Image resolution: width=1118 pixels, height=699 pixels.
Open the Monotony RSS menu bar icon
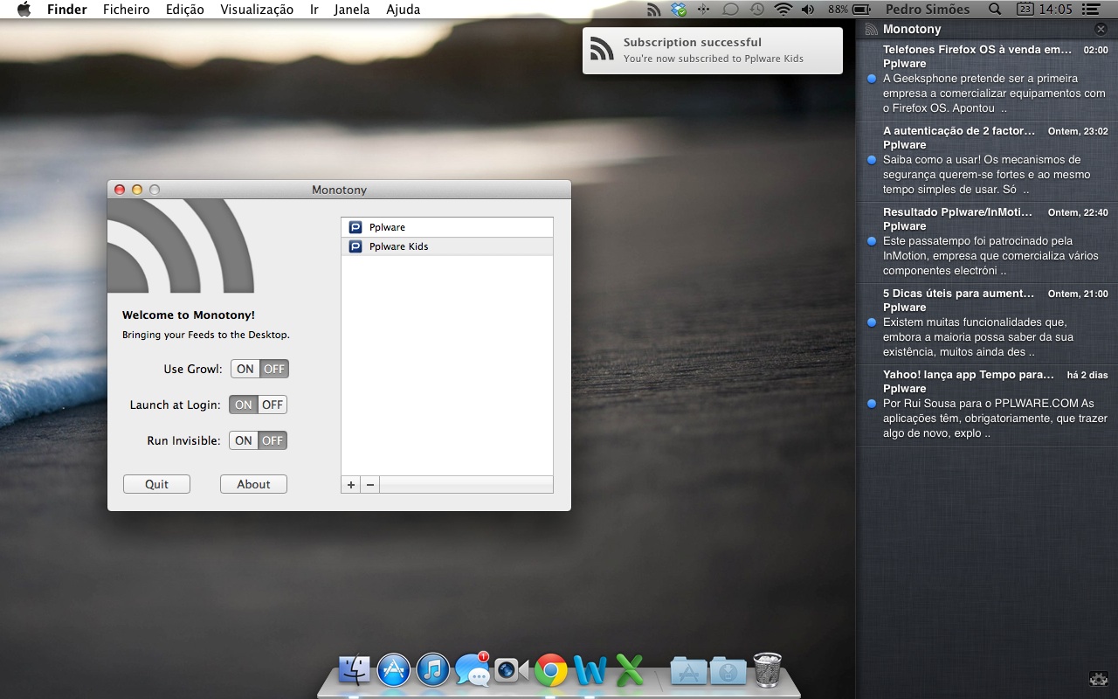pyautogui.click(x=654, y=10)
